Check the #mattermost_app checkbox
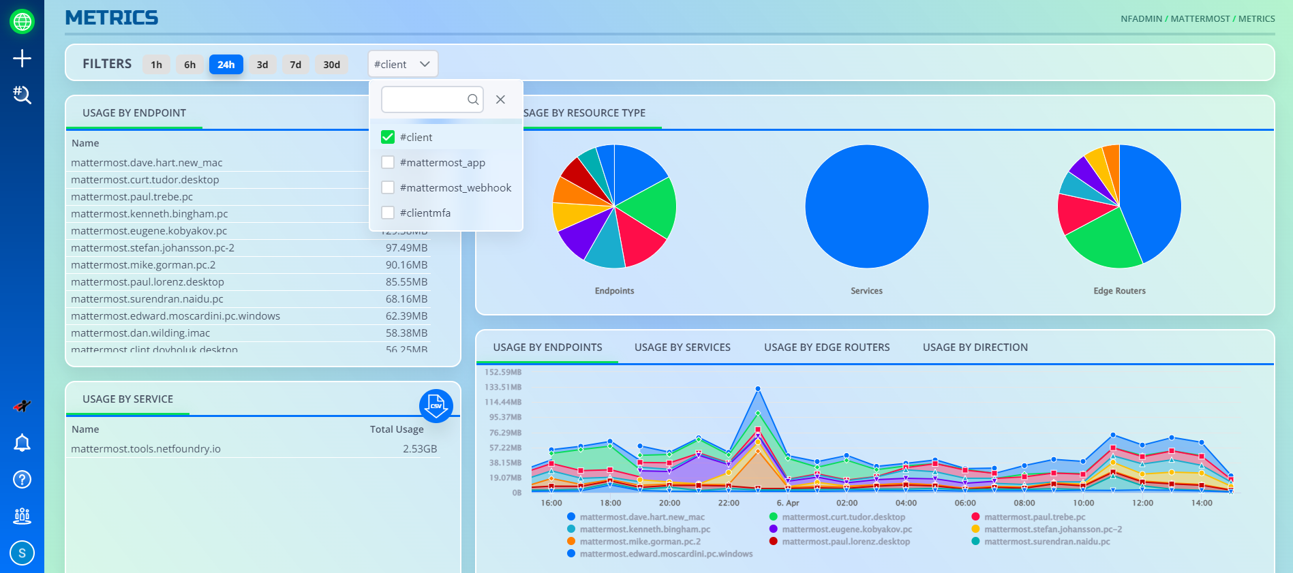This screenshot has width=1293, height=573. (x=388, y=162)
